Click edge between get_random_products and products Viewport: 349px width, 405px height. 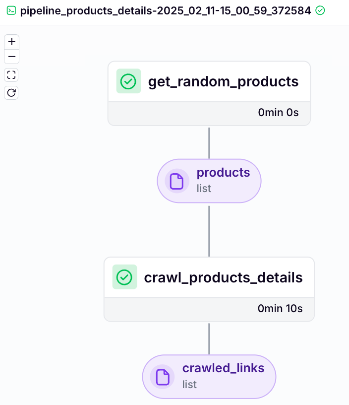pyautogui.click(x=209, y=143)
